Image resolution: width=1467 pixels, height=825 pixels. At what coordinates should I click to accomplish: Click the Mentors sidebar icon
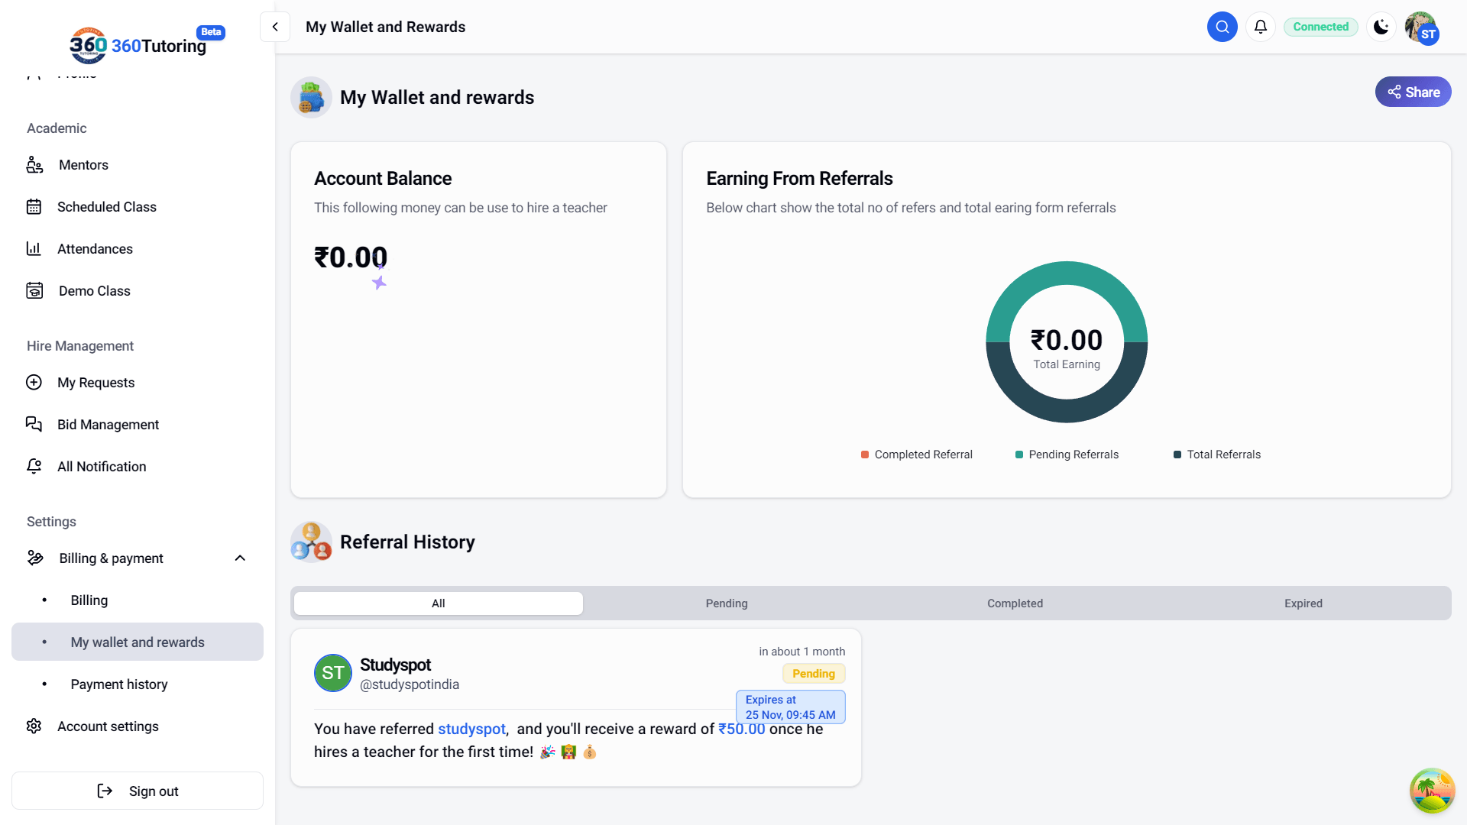point(34,165)
